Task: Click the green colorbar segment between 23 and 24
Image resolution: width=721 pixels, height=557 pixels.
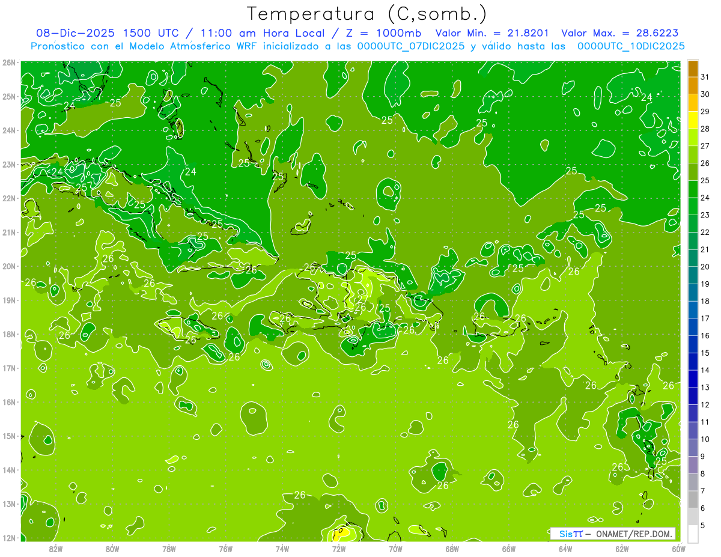Action: (x=693, y=206)
